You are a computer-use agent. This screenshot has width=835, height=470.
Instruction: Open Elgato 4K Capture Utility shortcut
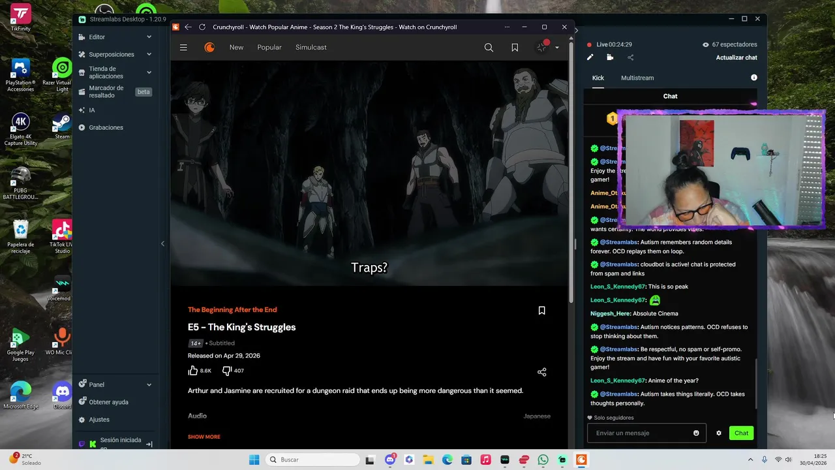click(x=21, y=129)
